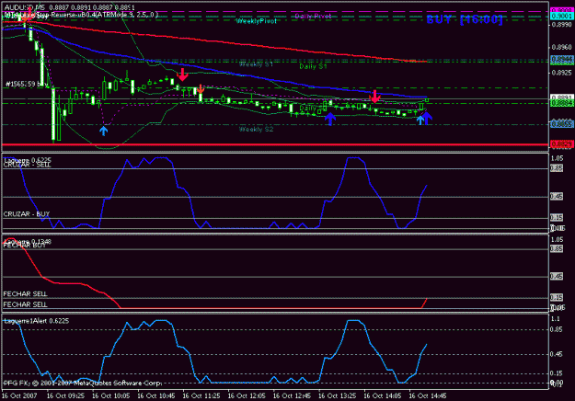The image size is (575, 401).
Task: Select the Stop-Reverse ATRMode indicator label
Action: point(81,15)
